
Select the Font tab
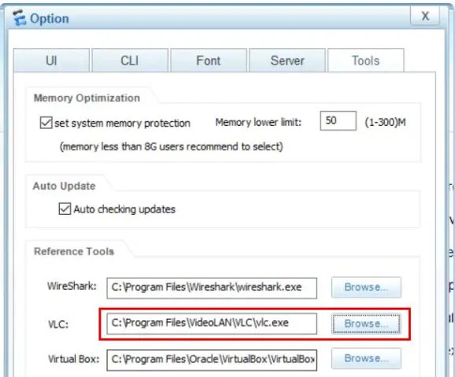(209, 61)
